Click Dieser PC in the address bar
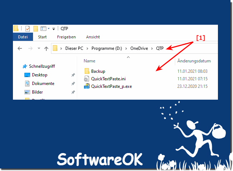This screenshot has height=171, width=233. pos(74,48)
